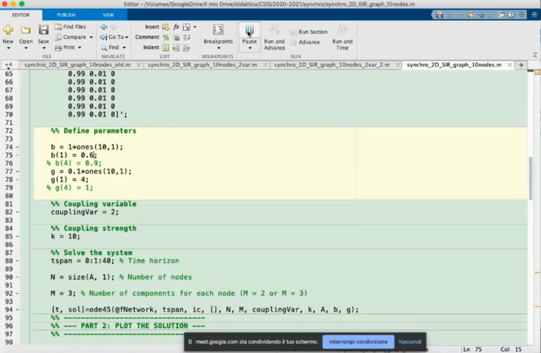Viewport: 541px width, 353px height.
Task: Switch to the PUBLISH ribbon tab
Action: coord(66,15)
